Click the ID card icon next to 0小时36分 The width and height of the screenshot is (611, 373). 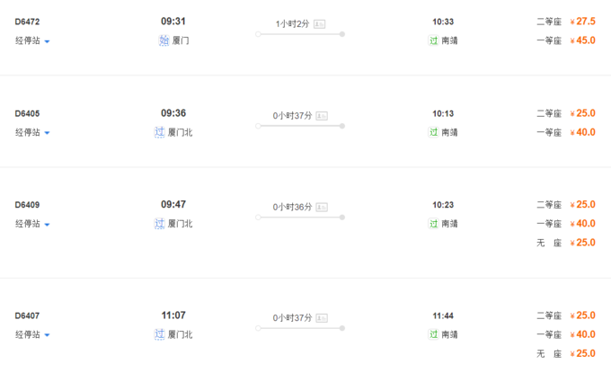[x=321, y=207]
